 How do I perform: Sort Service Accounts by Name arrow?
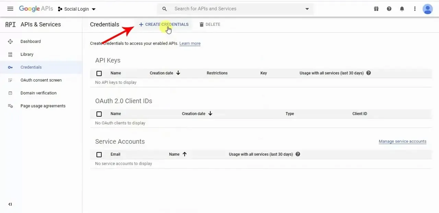coord(185,154)
